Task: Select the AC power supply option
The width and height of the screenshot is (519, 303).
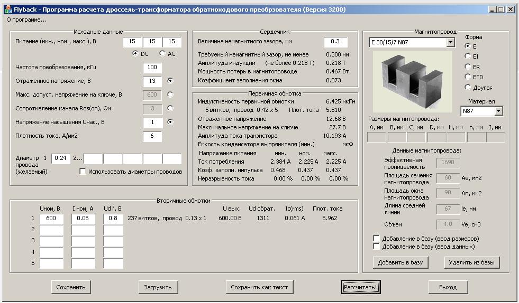Action: tap(162, 54)
